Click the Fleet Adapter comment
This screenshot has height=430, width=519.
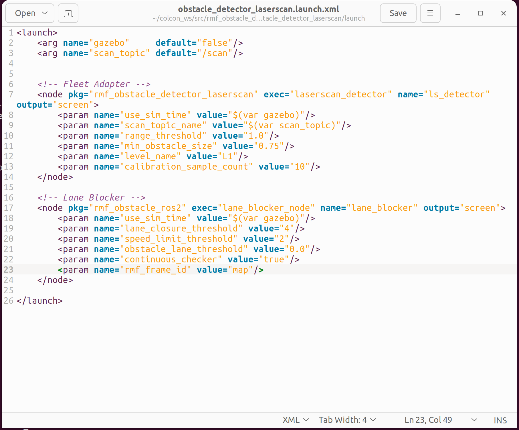click(94, 84)
